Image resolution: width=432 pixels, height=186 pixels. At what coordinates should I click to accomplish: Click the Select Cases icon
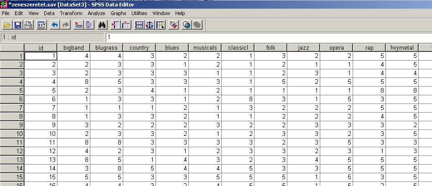[160, 25]
